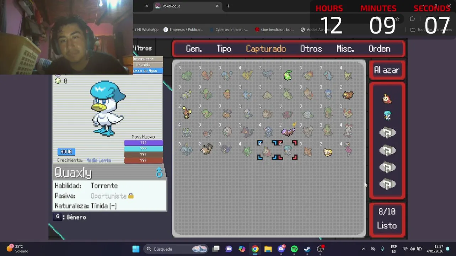Open the Orden sort dropdown
The image size is (456, 256).
point(379,49)
